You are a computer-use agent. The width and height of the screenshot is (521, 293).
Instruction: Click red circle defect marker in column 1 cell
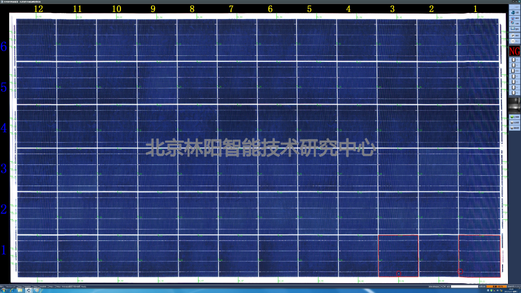point(461,271)
